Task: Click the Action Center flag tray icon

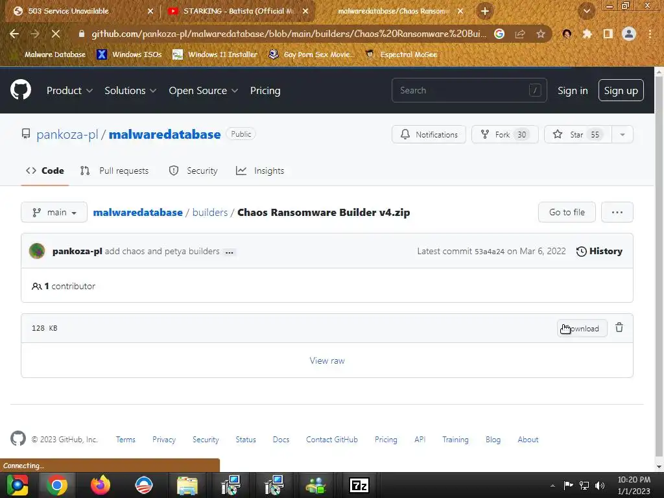Action: 568,486
